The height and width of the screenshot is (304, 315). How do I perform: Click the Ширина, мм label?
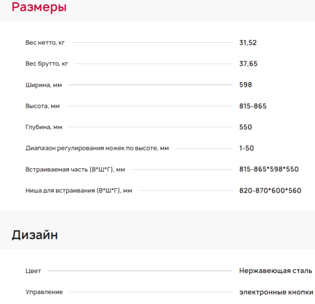(43, 85)
